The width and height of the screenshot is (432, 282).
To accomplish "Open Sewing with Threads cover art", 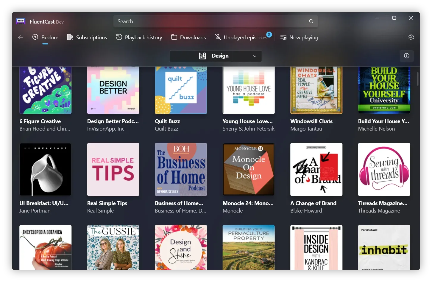I will point(384,169).
